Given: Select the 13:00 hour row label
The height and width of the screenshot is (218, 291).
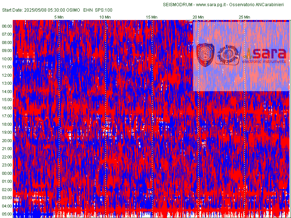Looking at the screenshot, I should [7, 83].
